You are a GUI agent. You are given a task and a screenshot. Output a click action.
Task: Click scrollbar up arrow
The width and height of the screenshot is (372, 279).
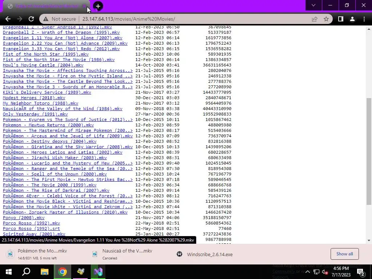pos(369,29)
